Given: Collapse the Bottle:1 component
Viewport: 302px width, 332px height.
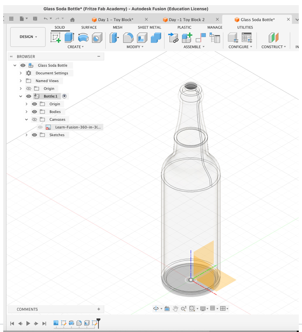Looking at the screenshot, I should click(x=21, y=96).
